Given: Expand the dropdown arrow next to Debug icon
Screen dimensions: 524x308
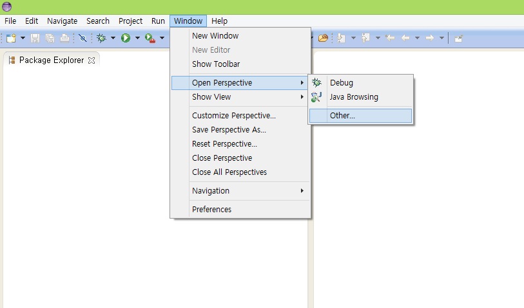Looking at the screenshot, I should coord(113,38).
